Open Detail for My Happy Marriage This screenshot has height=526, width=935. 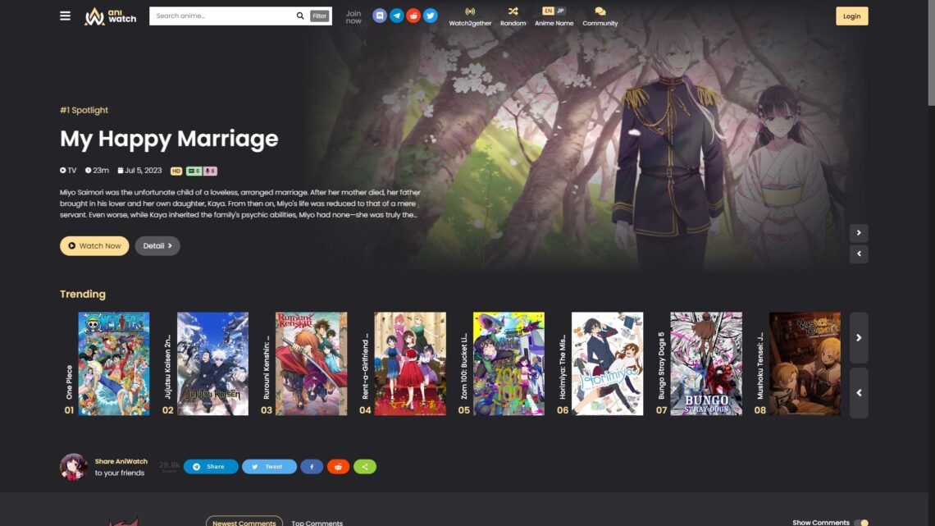tap(157, 245)
